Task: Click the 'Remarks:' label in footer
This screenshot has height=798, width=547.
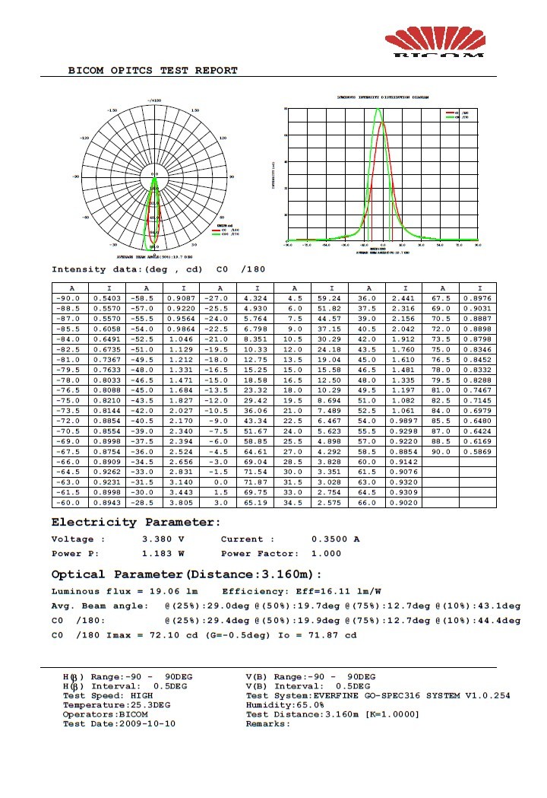Action: [268, 723]
